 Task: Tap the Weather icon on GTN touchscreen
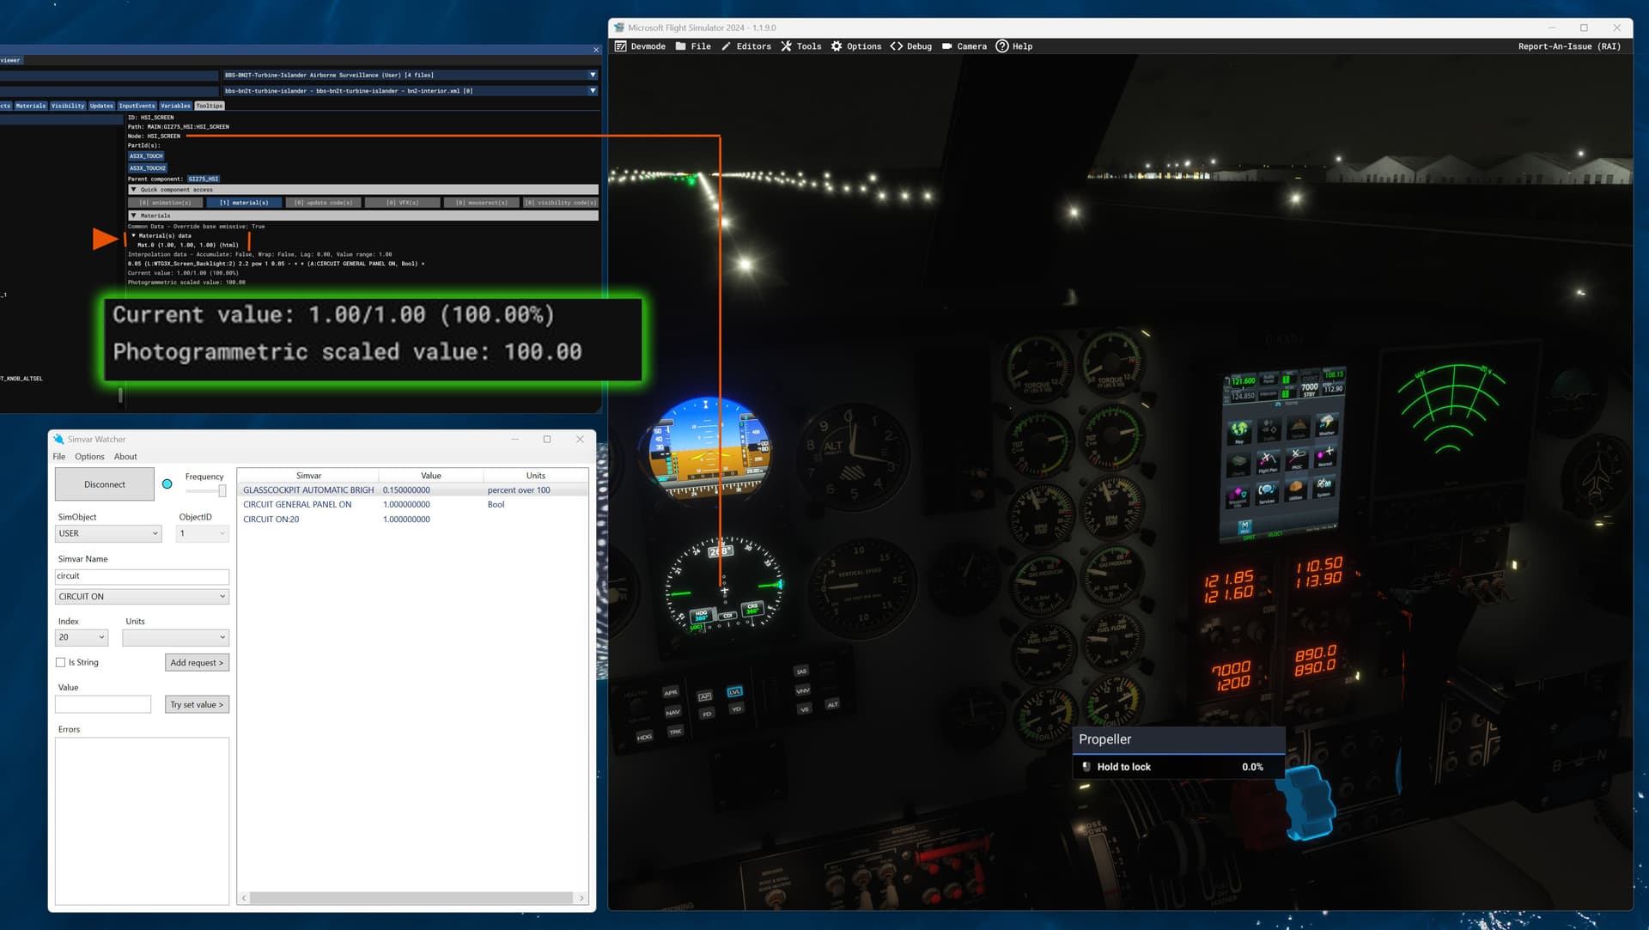(x=1327, y=424)
